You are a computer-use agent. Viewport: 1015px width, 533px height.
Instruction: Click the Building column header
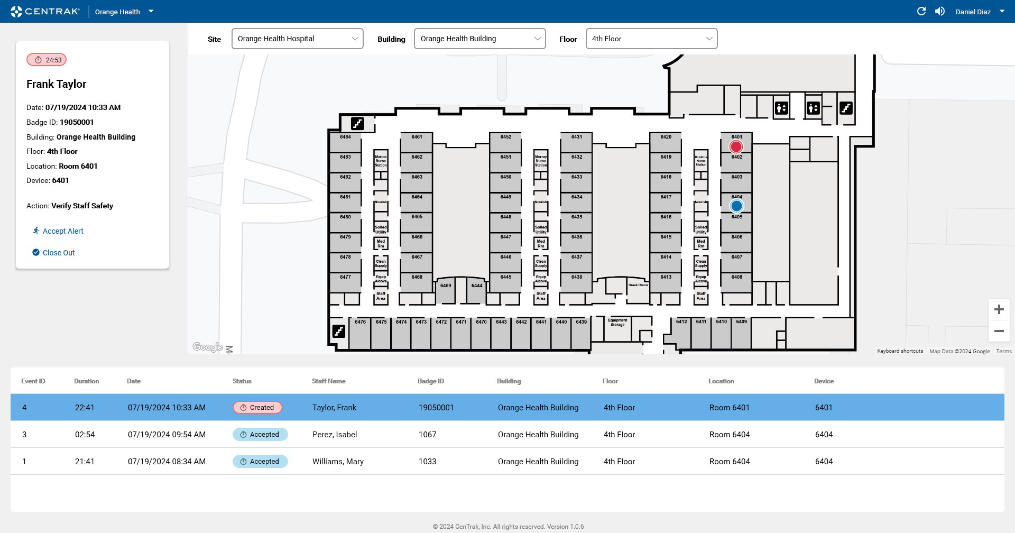tap(509, 381)
